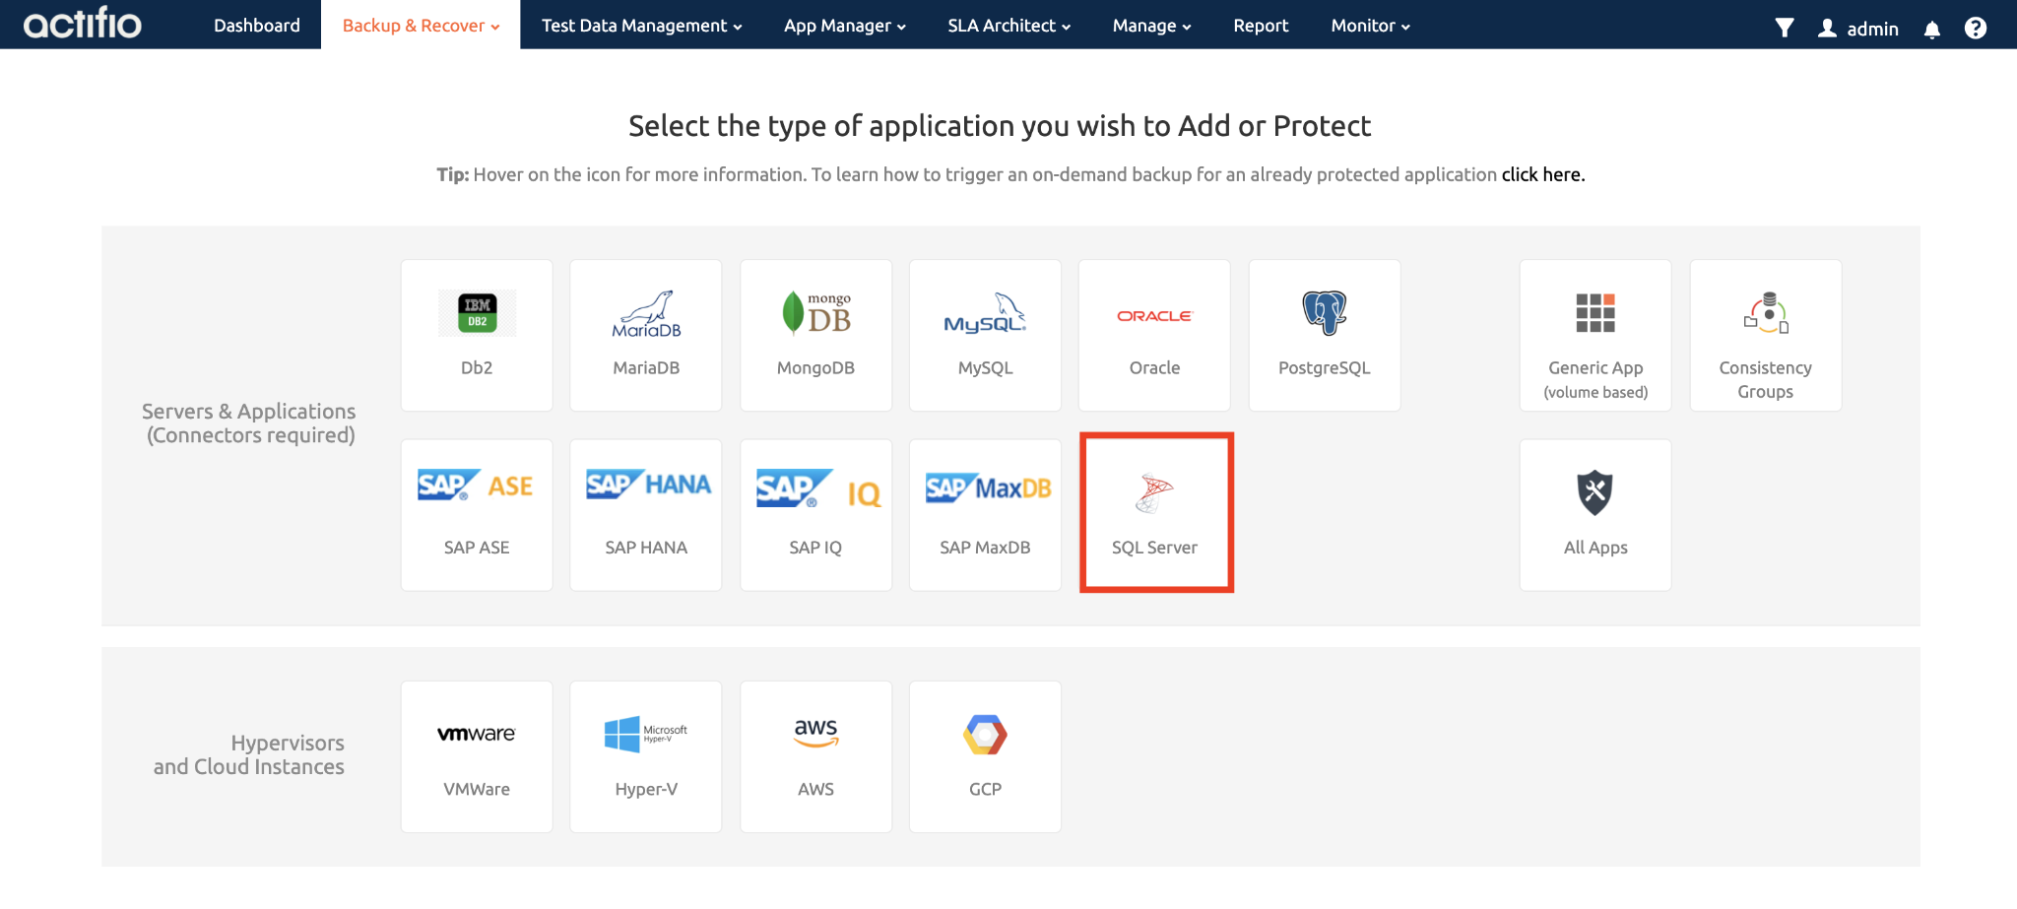The width and height of the screenshot is (2017, 909).
Task: Expand the App Manager menu
Action: tap(845, 26)
